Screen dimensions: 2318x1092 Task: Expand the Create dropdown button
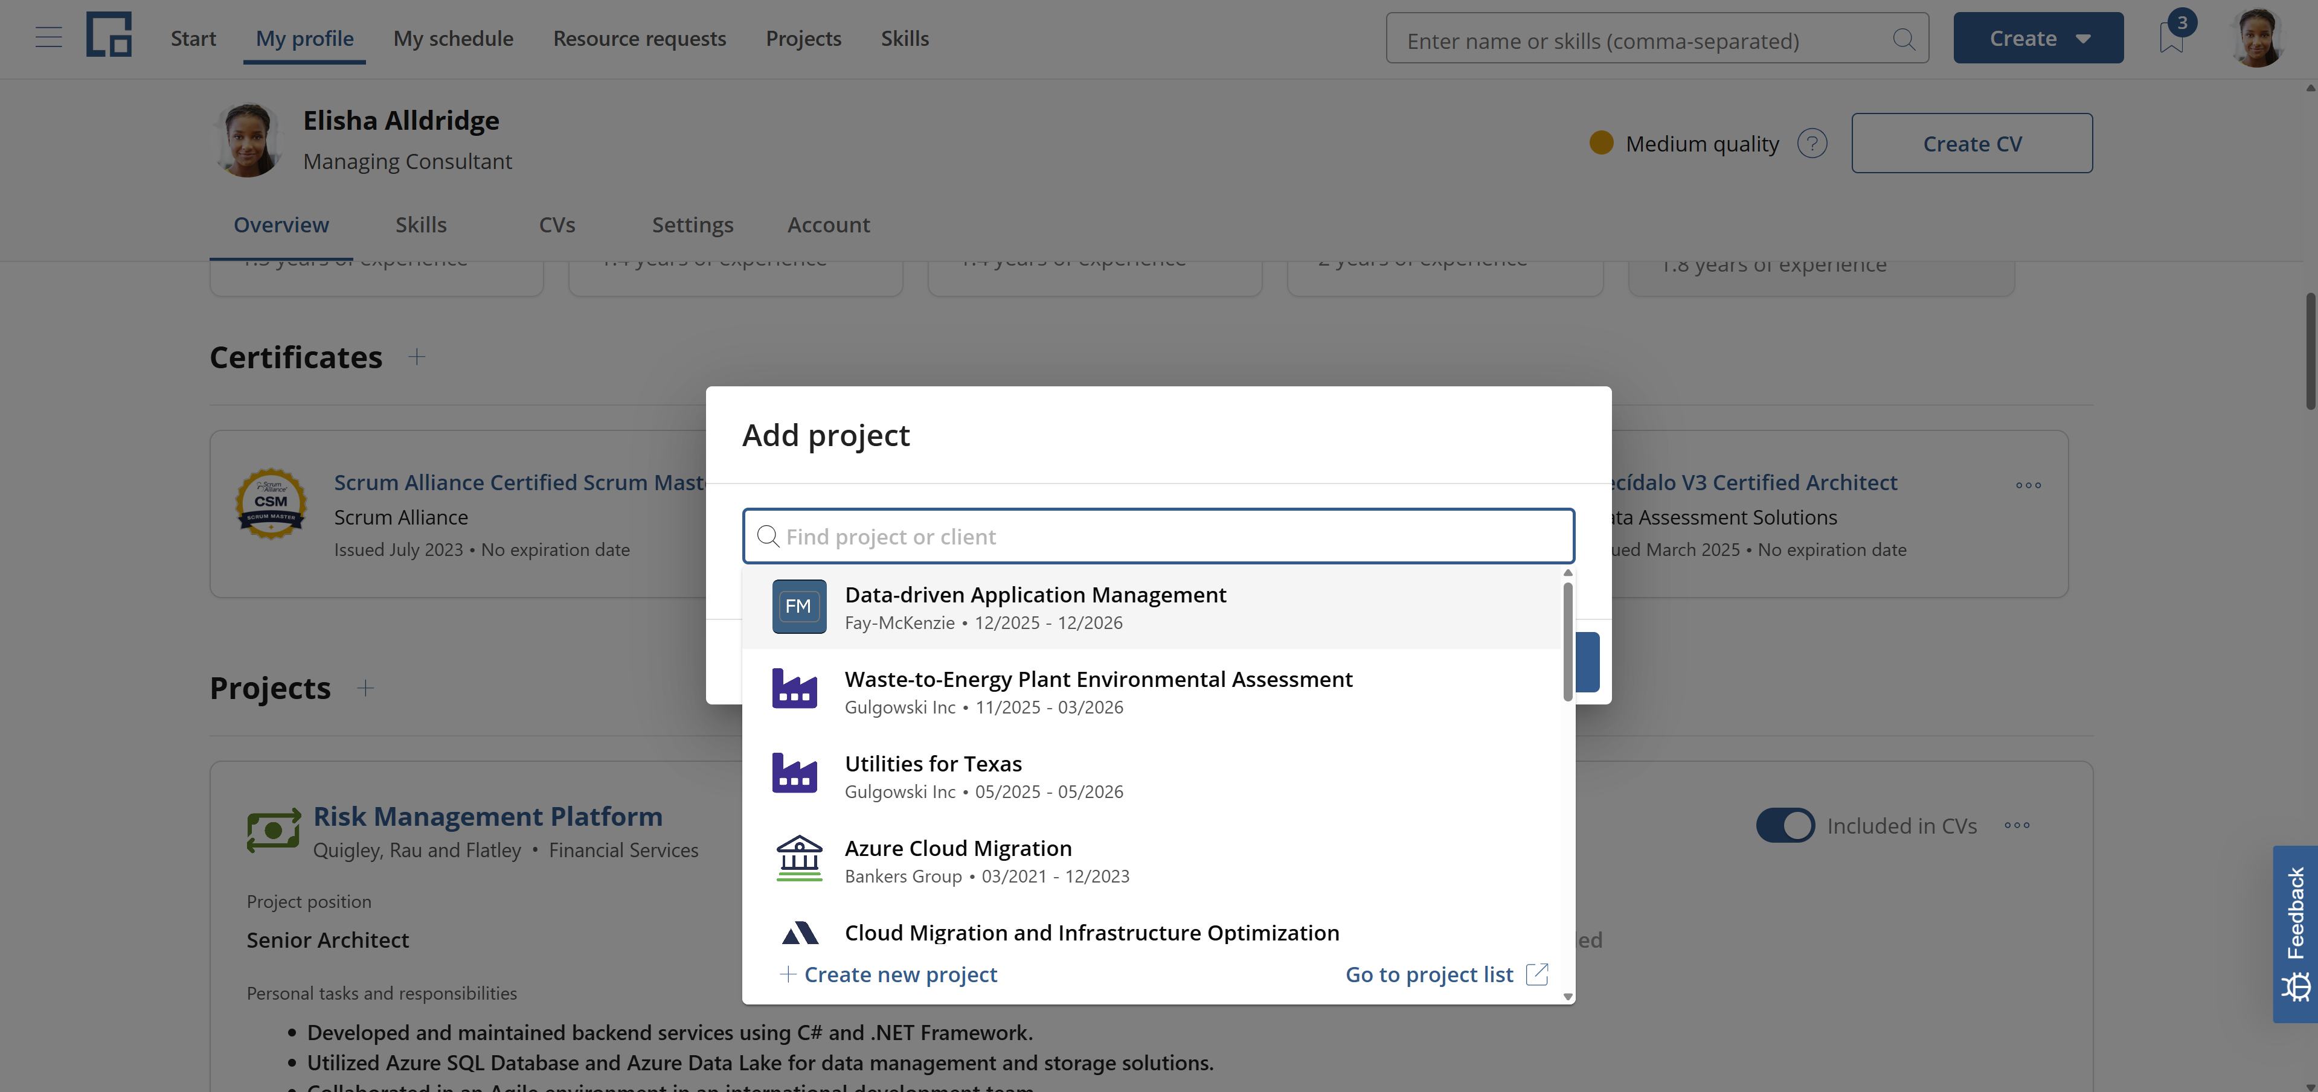pos(2038,38)
